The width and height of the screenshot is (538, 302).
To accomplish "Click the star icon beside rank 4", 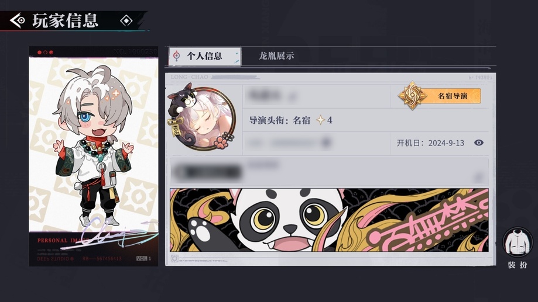I will (320, 120).
